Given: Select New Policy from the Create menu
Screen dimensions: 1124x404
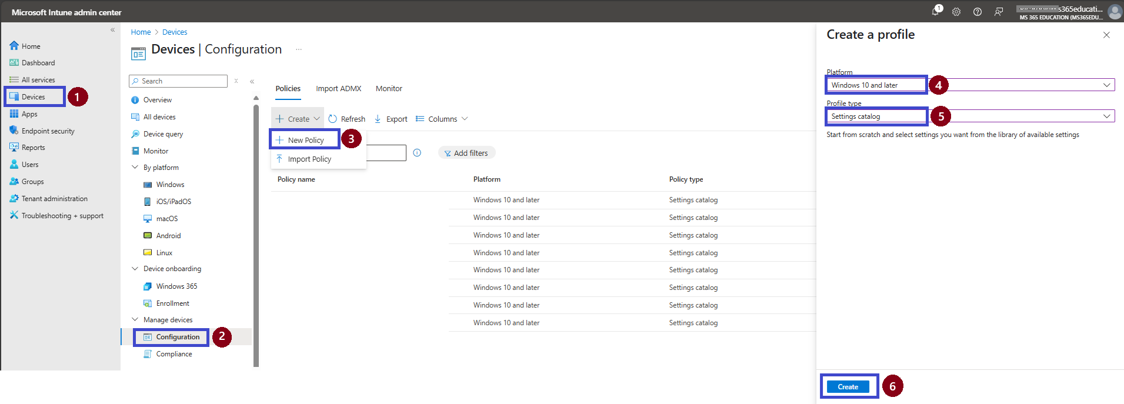Looking at the screenshot, I should click(x=305, y=140).
